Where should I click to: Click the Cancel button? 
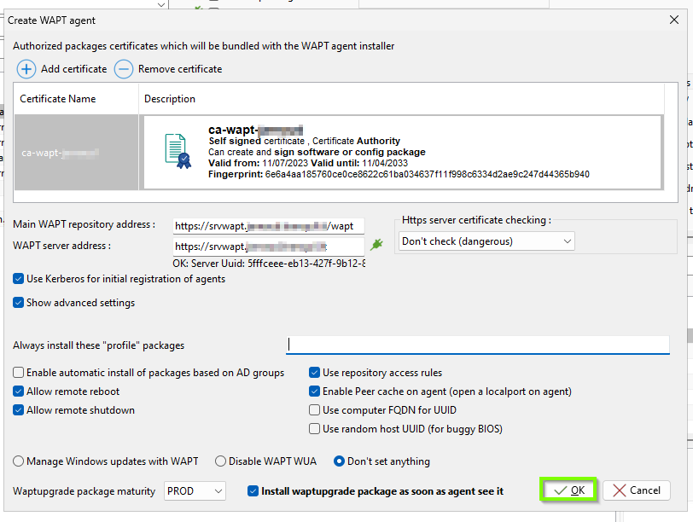click(637, 490)
